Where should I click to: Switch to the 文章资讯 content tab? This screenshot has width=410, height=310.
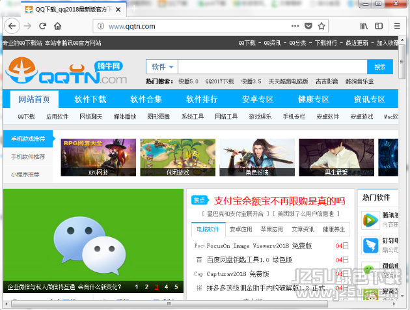[x=303, y=229]
